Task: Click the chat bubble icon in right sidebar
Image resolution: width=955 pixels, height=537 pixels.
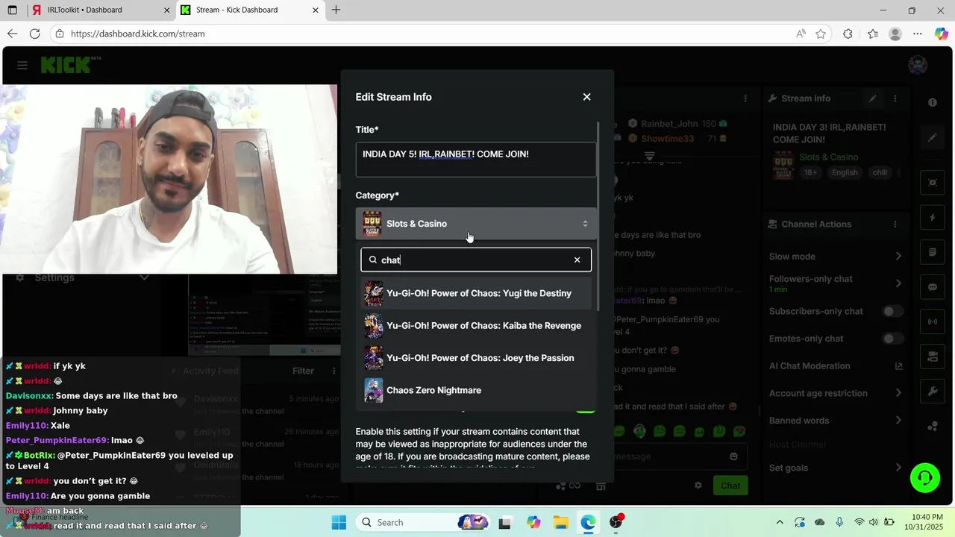Action: (933, 287)
